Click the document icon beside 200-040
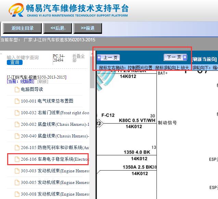Image resolution: width=218 pixels, height=199 pixels. (17, 136)
